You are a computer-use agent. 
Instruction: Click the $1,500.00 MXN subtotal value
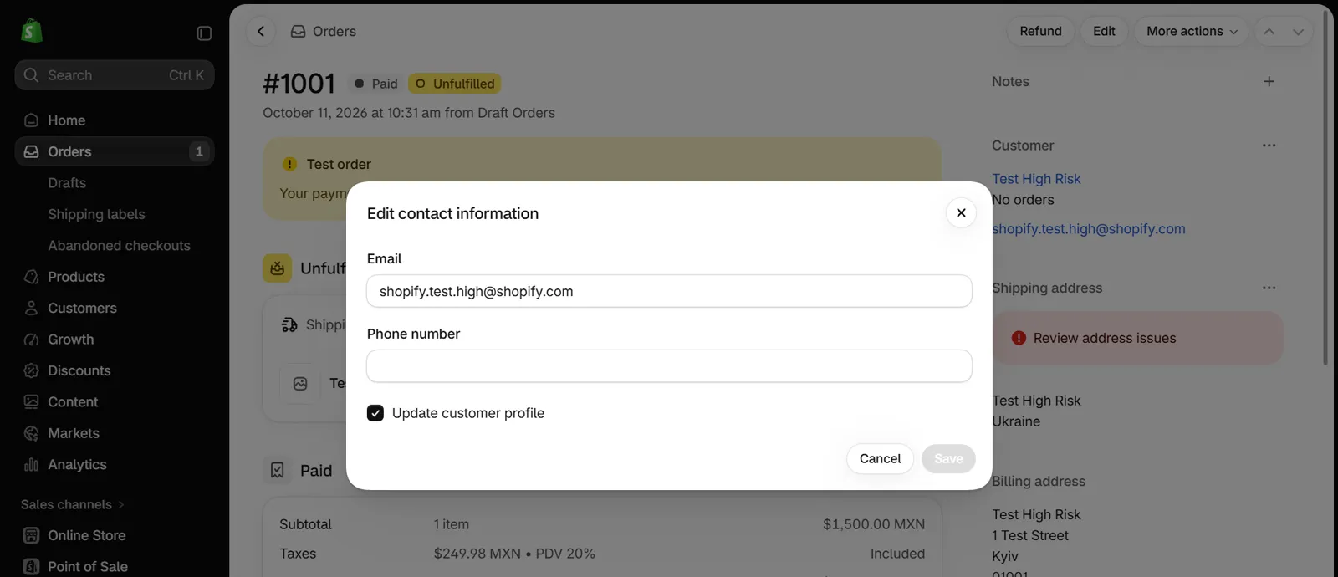coord(874,524)
